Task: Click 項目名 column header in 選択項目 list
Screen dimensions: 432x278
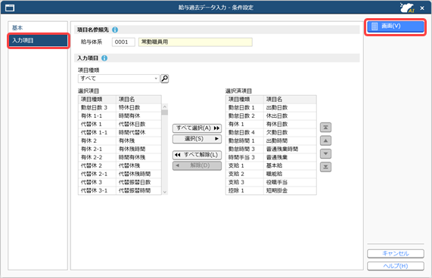Action: pos(138,99)
